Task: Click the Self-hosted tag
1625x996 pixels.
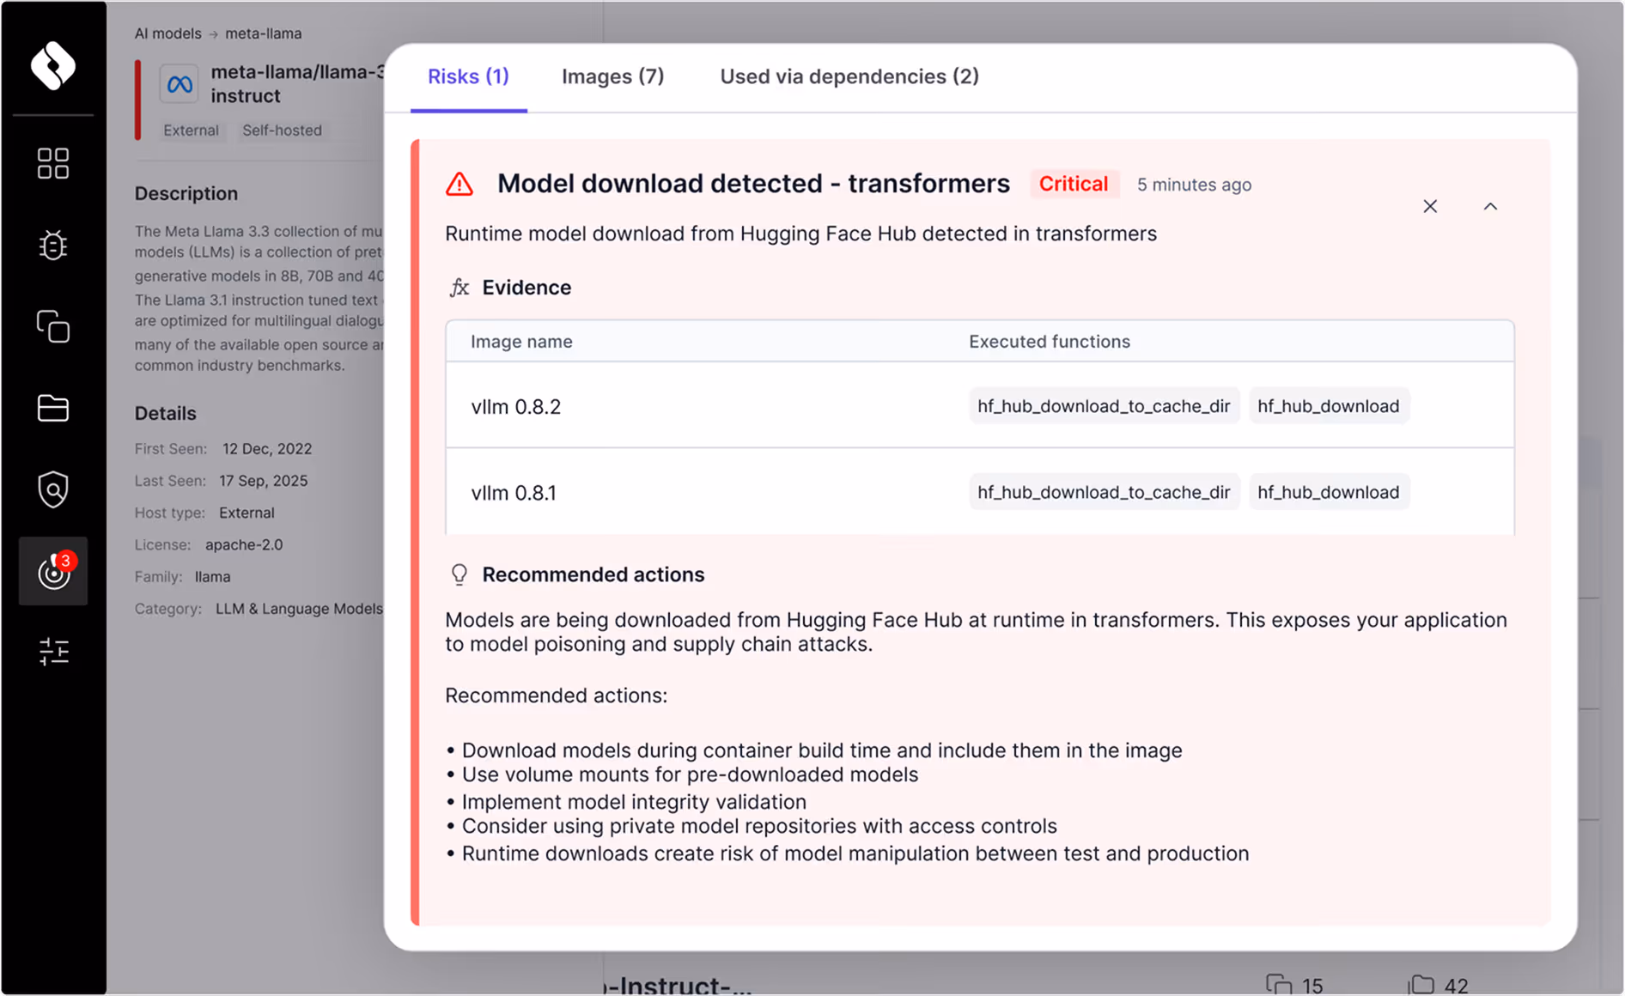Action: (x=282, y=131)
